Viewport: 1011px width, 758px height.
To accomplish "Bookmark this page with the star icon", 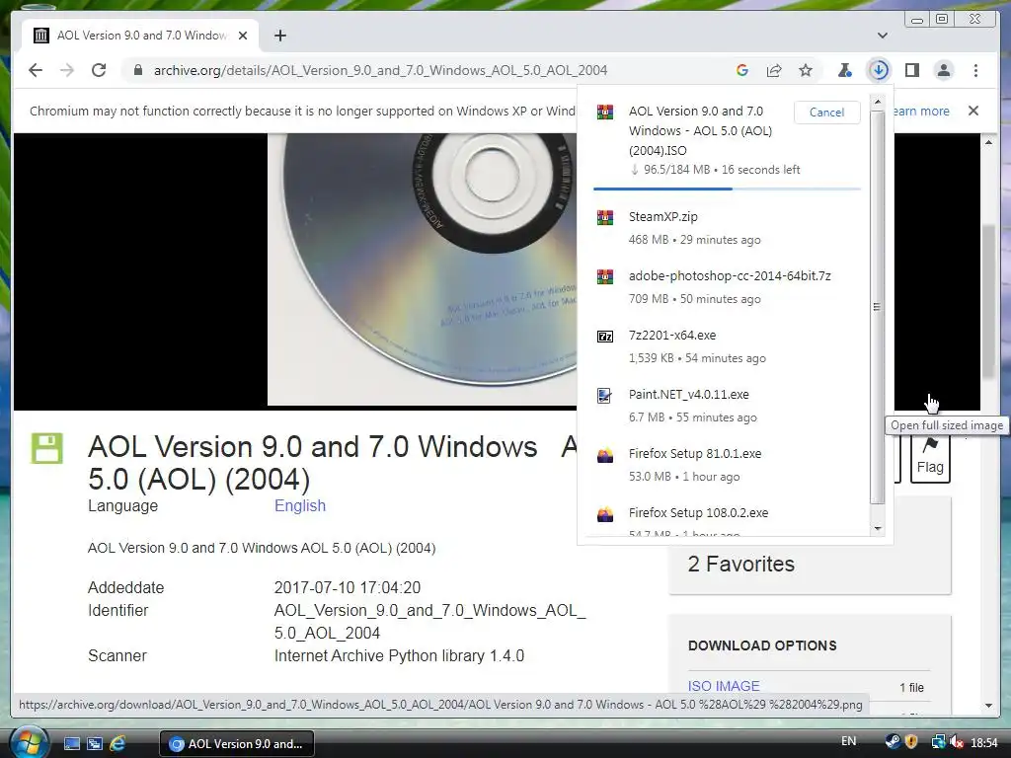I will (806, 70).
